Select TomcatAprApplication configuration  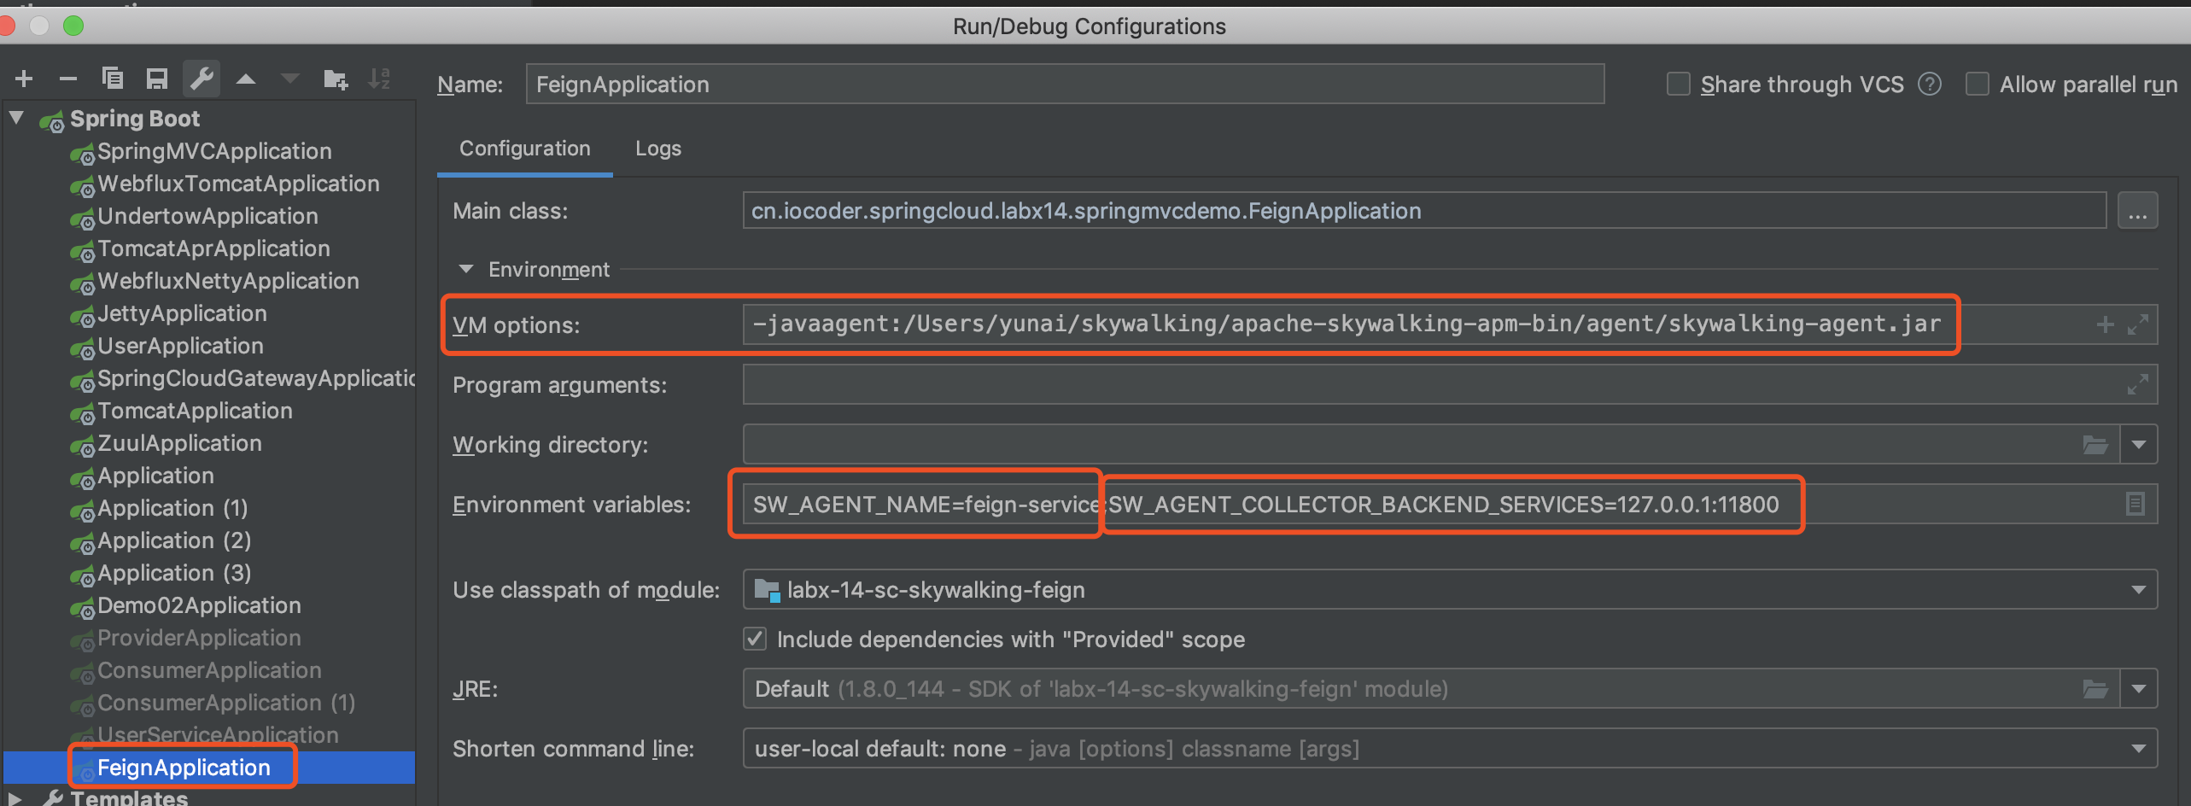pyautogui.click(x=213, y=248)
